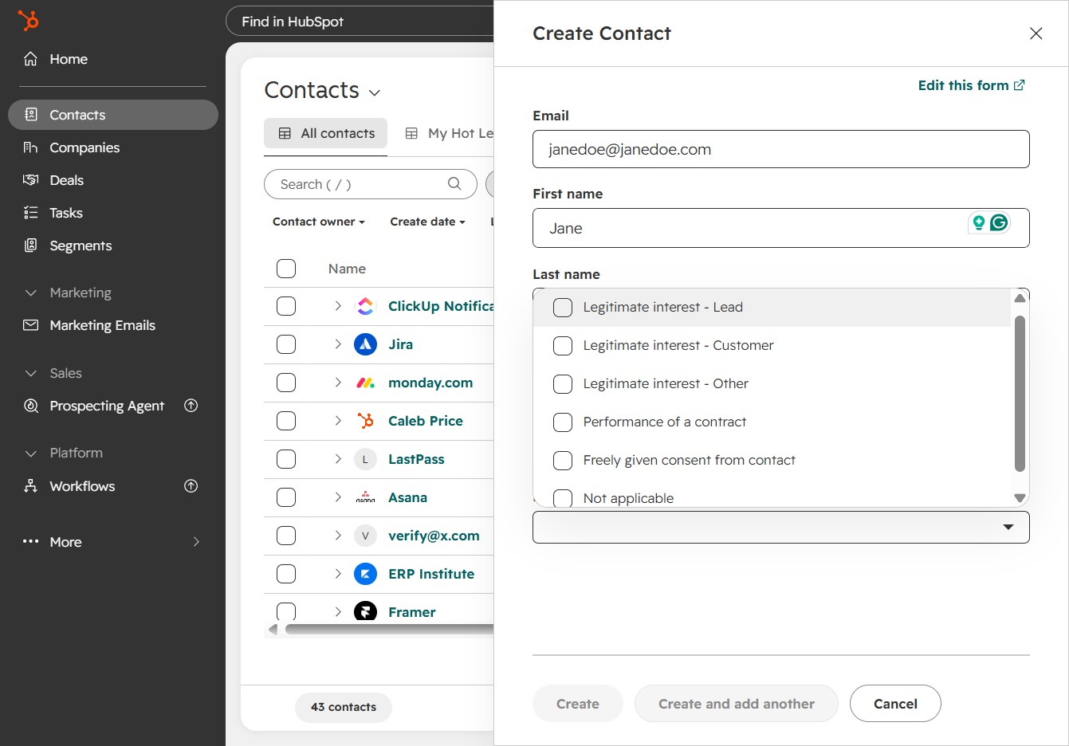Open Contacts in the sidebar menu
The height and width of the screenshot is (746, 1069).
click(x=113, y=115)
